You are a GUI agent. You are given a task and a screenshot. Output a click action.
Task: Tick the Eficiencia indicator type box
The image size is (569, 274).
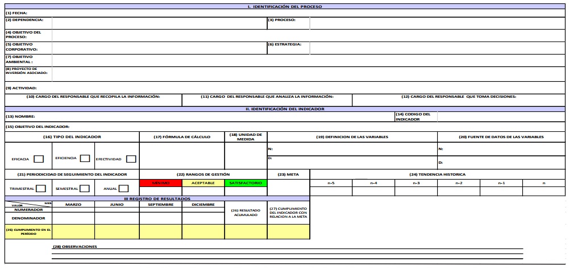click(x=85, y=159)
